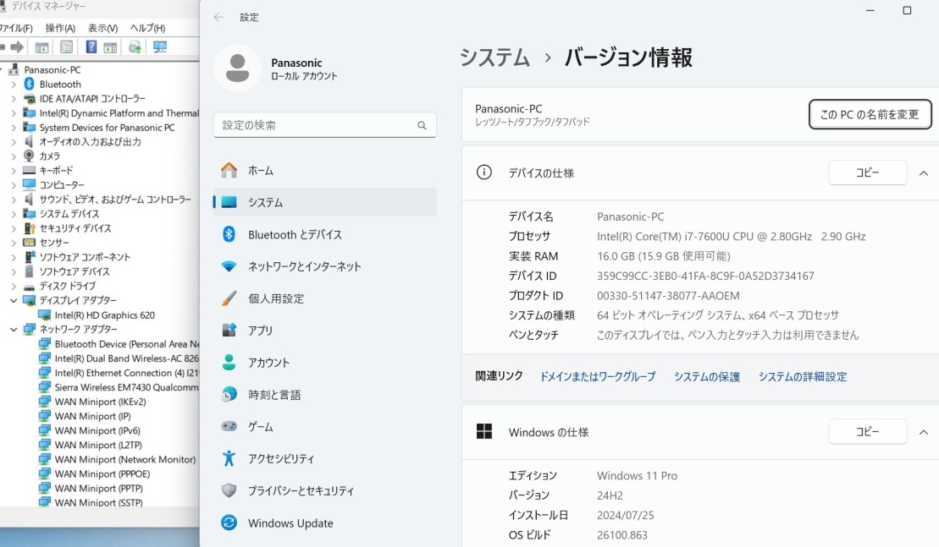This screenshot has height=547, width=939.
Task: Open ネットワークとインターネット settings page
Action: click(x=324, y=266)
